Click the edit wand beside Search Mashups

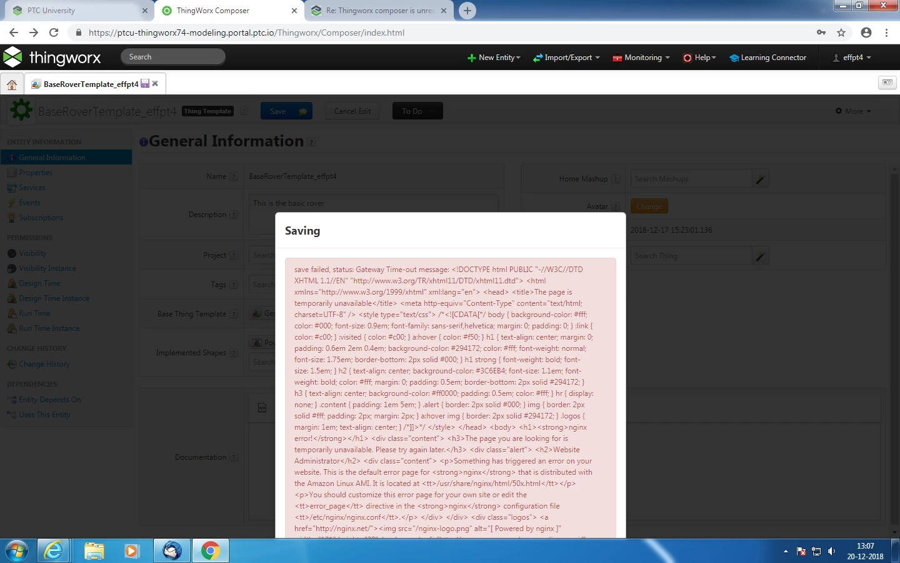point(760,179)
